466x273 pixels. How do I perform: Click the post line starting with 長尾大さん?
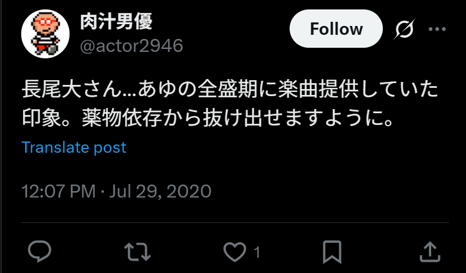point(230,90)
